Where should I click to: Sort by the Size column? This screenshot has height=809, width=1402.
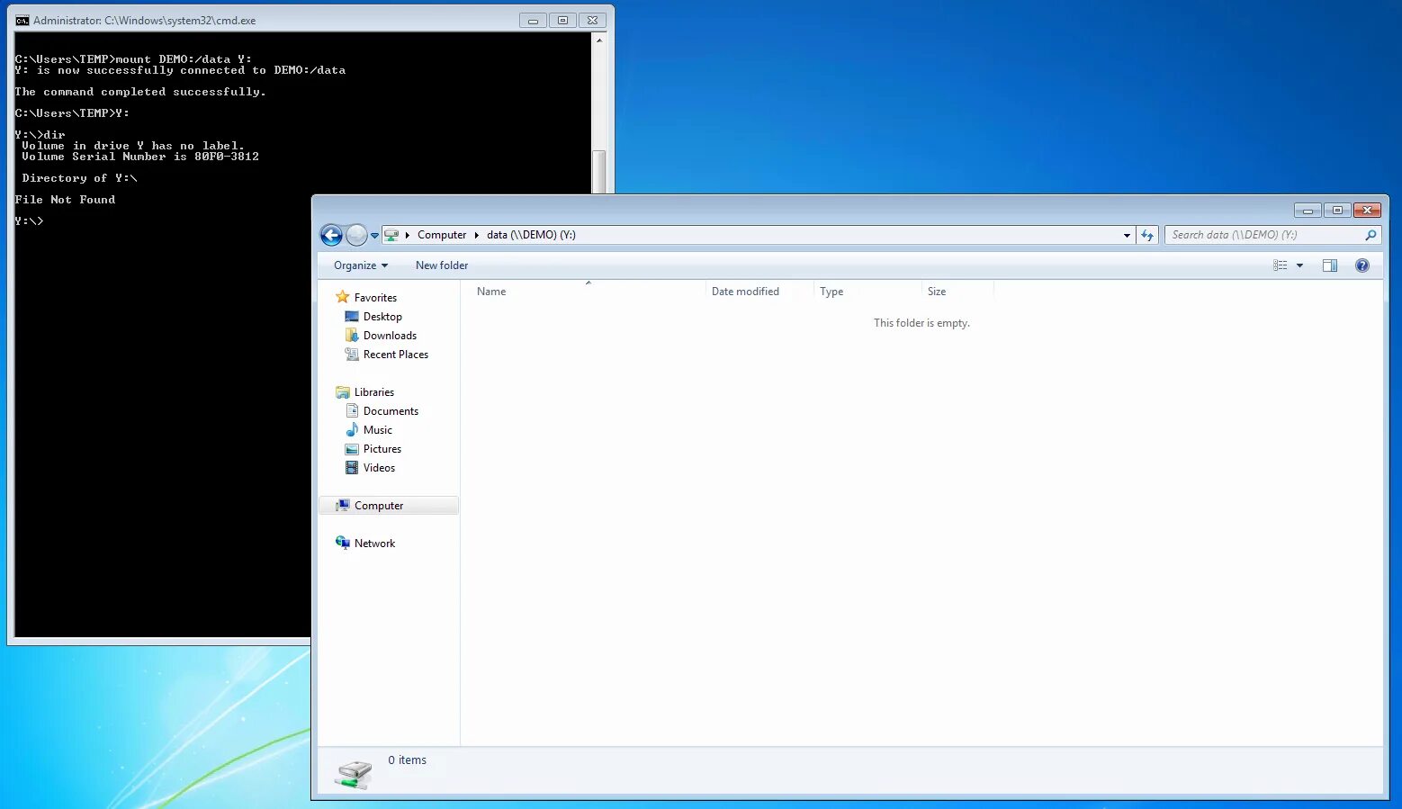[x=957, y=292]
